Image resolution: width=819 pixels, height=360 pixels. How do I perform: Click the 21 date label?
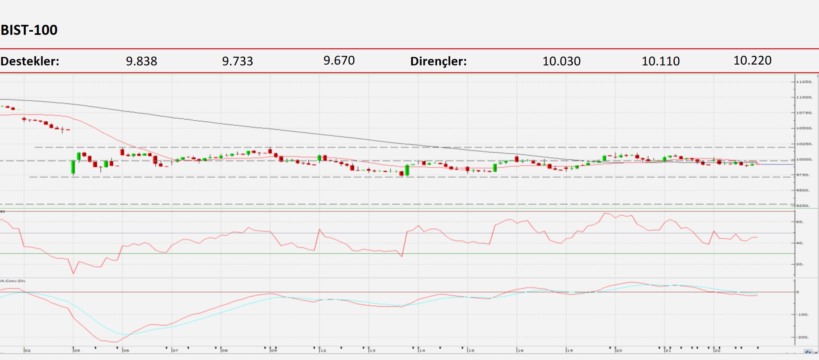pos(668,350)
